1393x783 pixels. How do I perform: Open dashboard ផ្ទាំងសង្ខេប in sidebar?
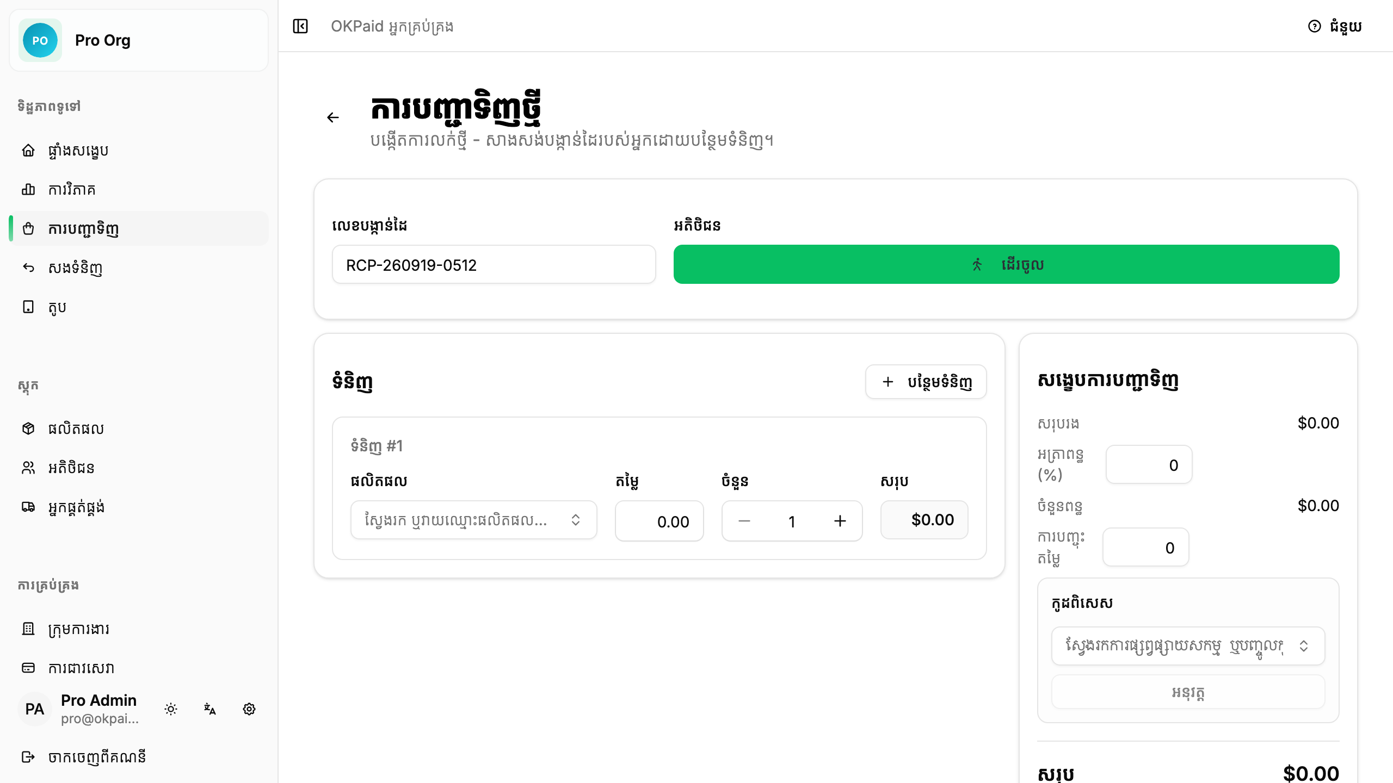pyautogui.click(x=139, y=150)
